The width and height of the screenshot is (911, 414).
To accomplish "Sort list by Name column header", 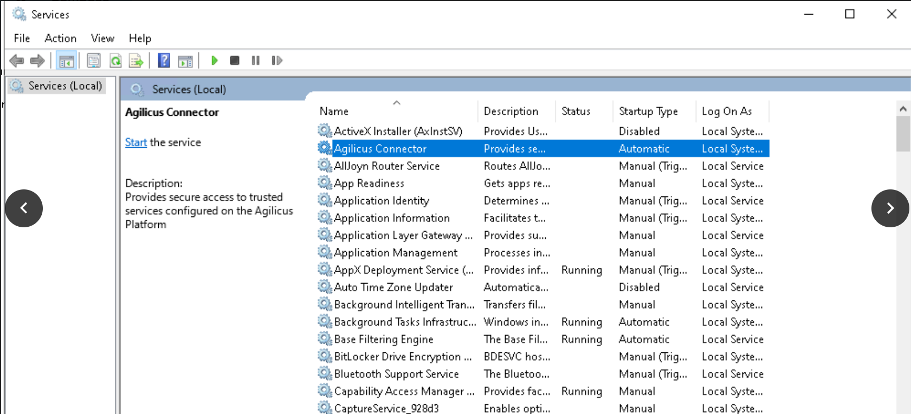I will (x=334, y=111).
